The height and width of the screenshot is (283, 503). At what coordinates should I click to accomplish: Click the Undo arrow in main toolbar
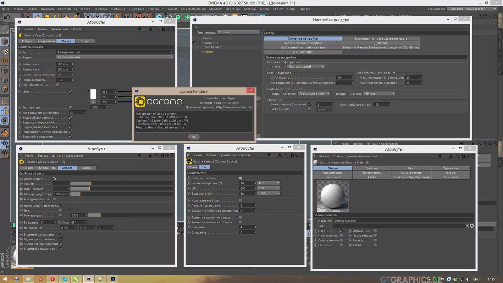7,17
